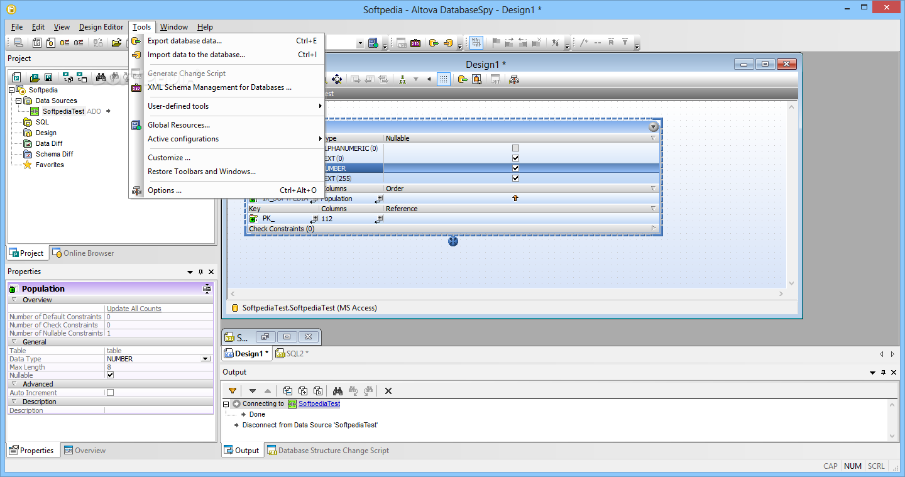905x477 pixels.
Task: Click New Project icon in Project panel
Action: click(16, 77)
